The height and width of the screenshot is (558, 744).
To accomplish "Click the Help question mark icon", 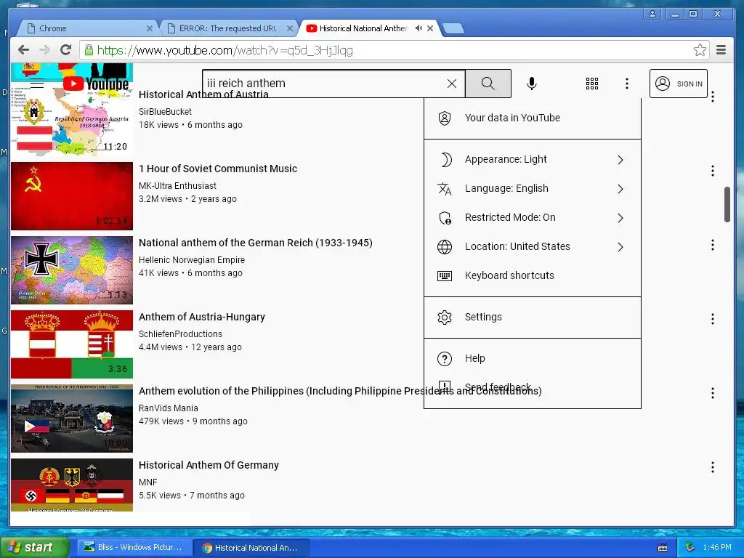I will coord(445,359).
